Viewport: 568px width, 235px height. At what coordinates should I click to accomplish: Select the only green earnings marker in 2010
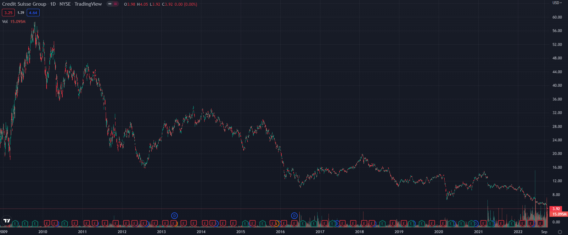(x=65, y=224)
